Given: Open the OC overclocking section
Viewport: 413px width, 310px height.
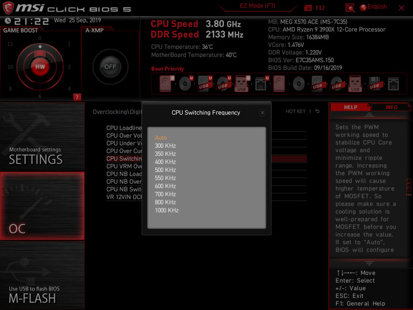Looking at the screenshot, I should tap(42, 206).
